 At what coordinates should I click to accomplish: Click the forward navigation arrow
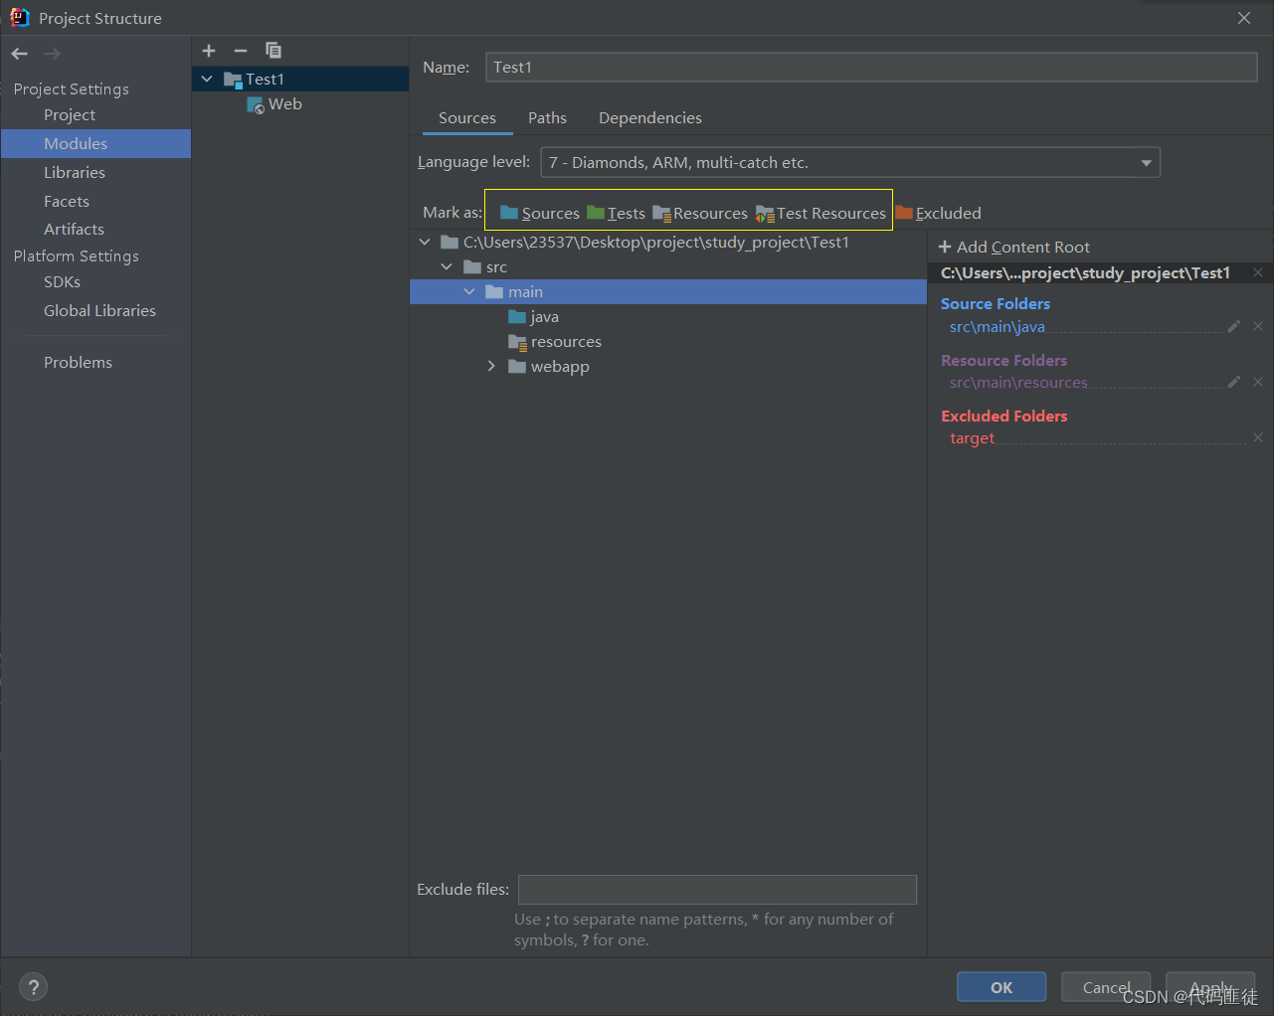tap(52, 54)
